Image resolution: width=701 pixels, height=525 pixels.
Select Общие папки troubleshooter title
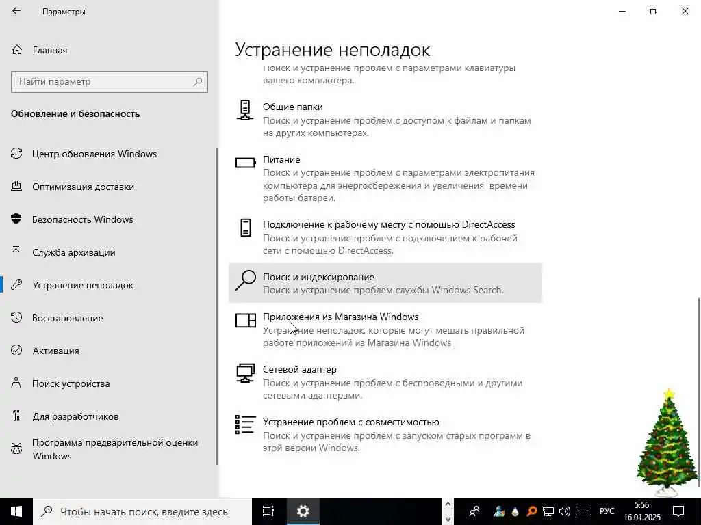click(293, 107)
